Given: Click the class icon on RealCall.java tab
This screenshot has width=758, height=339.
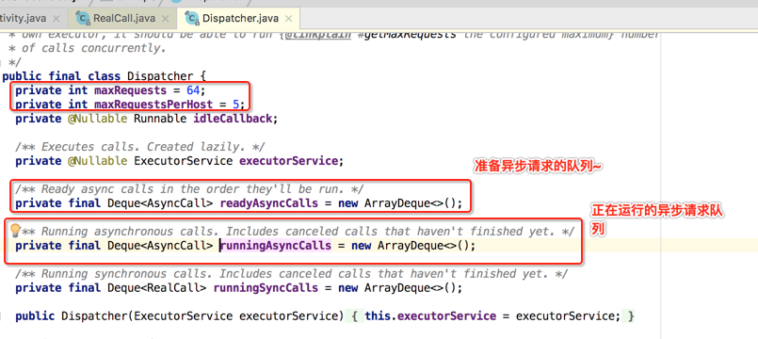Looking at the screenshot, I should point(84,19).
